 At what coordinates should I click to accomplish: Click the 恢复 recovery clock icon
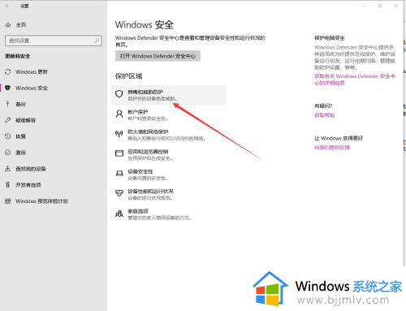tap(8, 136)
